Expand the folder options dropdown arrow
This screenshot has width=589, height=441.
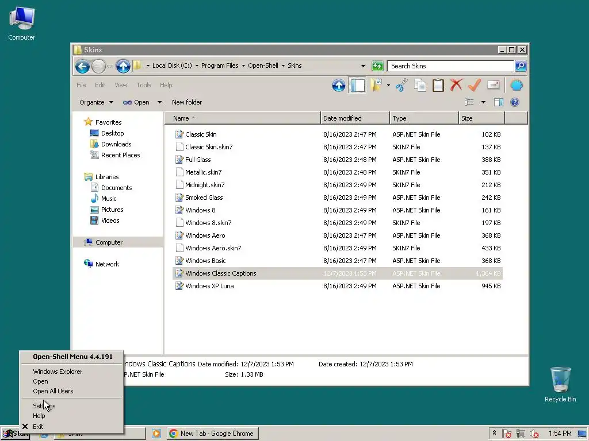(x=388, y=86)
